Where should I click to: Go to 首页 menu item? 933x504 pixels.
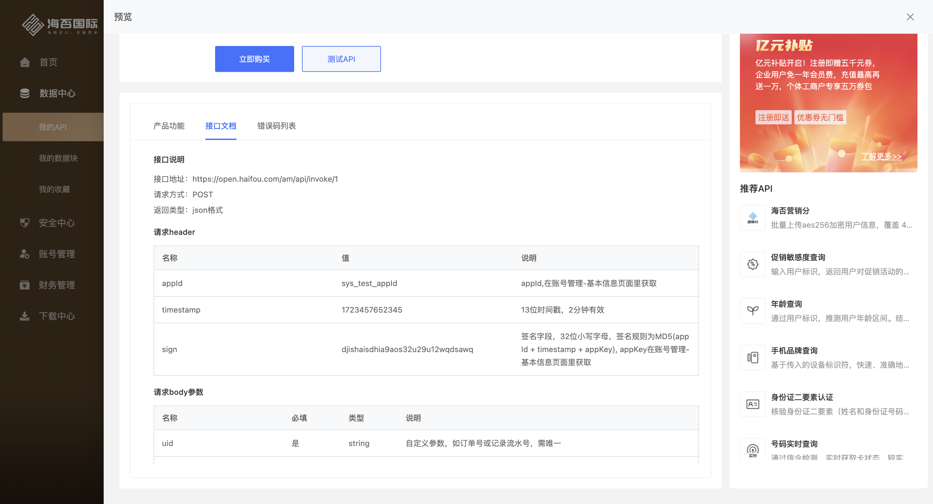coord(49,62)
